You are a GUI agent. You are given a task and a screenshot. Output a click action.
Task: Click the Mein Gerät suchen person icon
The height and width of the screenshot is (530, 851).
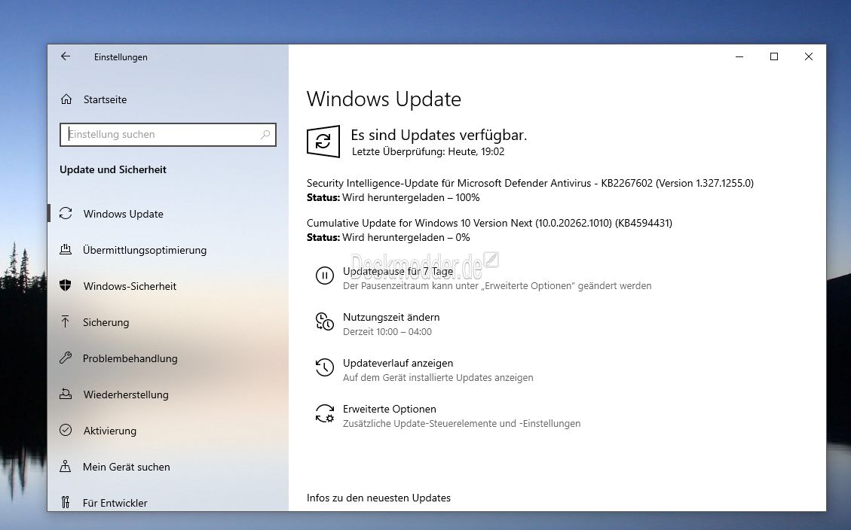click(x=66, y=467)
